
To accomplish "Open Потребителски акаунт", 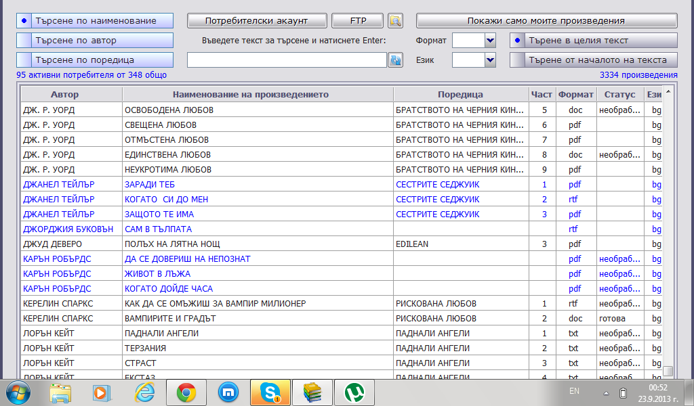I will point(257,21).
